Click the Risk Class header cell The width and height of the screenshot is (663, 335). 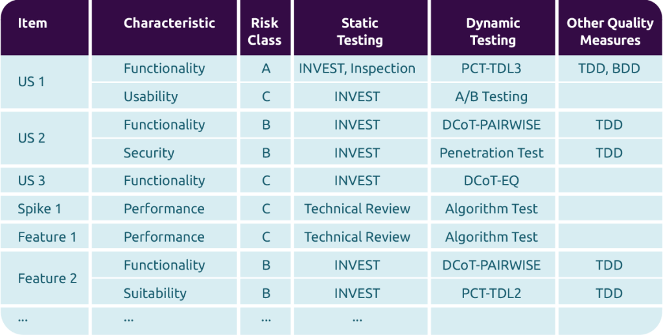pos(265,31)
